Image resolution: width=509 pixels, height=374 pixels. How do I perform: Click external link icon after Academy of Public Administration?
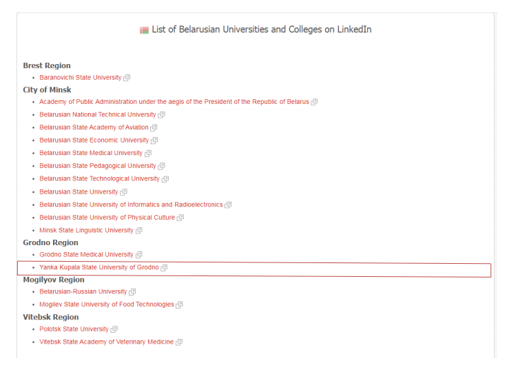[314, 102]
